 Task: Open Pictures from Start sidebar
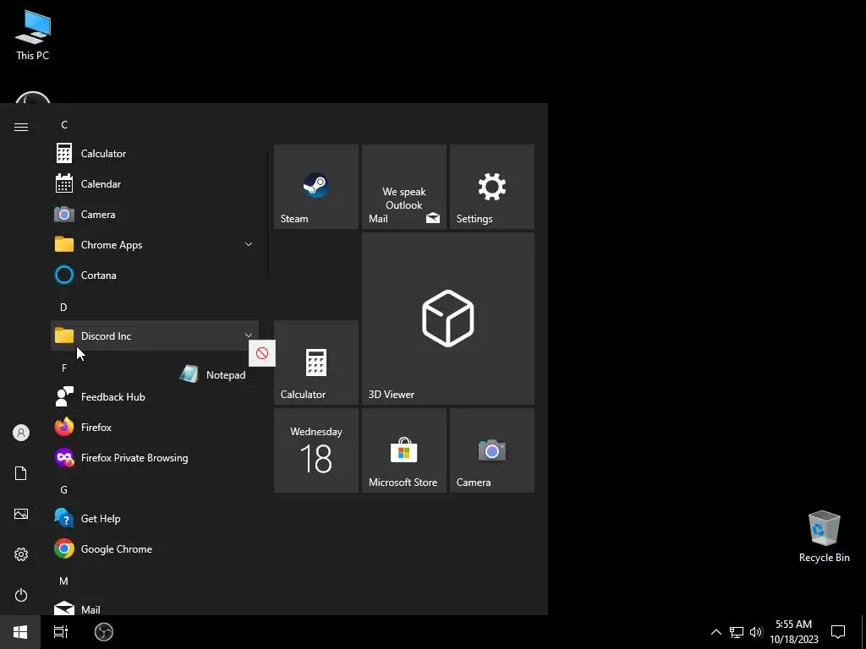click(x=21, y=514)
